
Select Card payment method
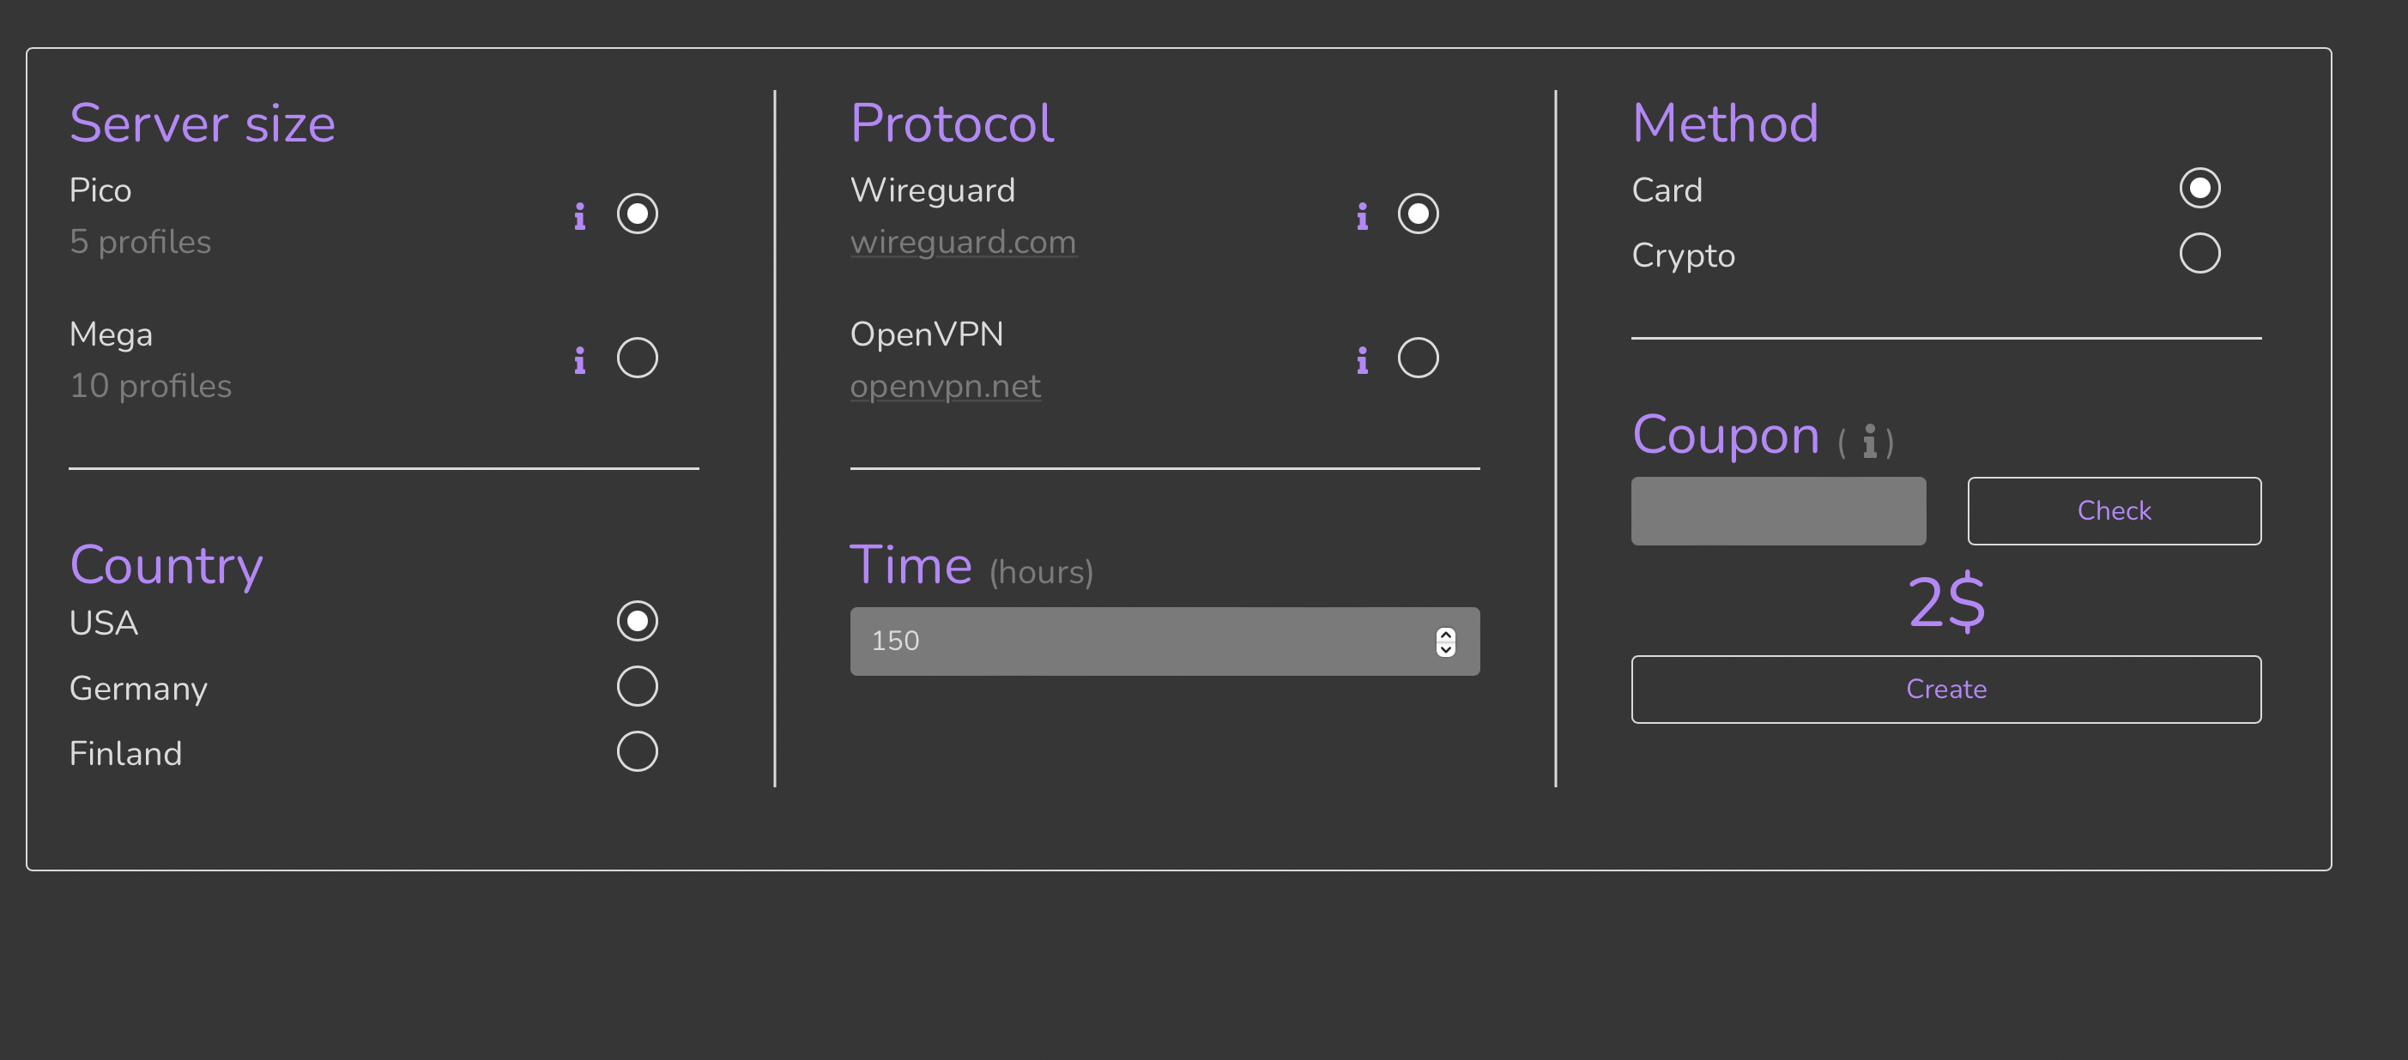pyautogui.click(x=2199, y=187)
